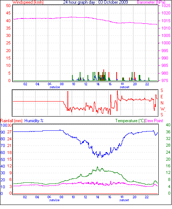172x209 pixels.
Task: Click the sunrise marker under bottom graph
Action: coord(54,200)
